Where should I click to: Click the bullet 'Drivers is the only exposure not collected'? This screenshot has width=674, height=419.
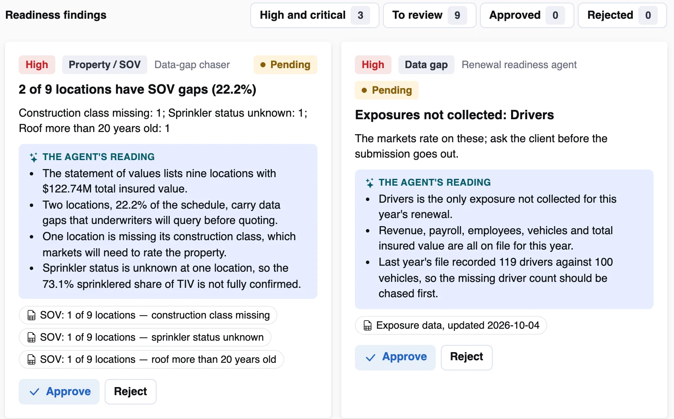click(497, 207)
